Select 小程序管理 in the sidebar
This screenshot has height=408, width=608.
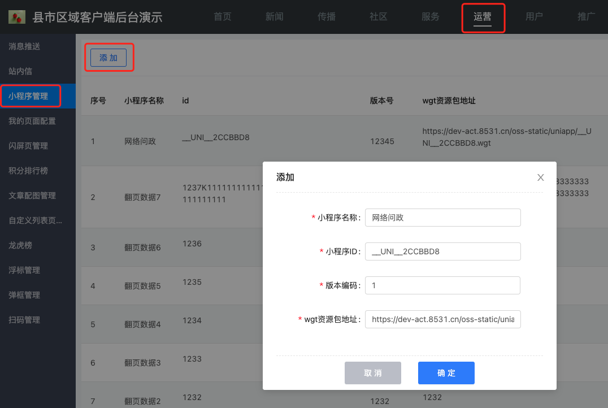tap(28, 96)
